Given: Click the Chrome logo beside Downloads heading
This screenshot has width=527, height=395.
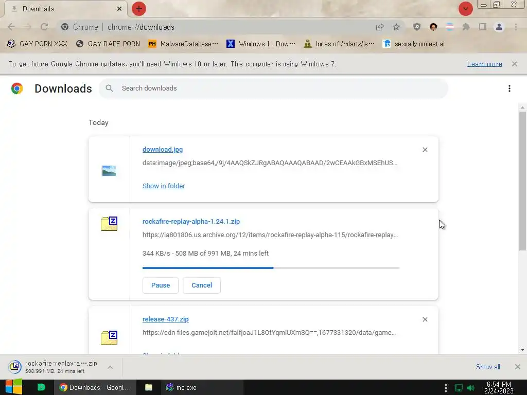Looking at the screenshot, I should pos(17,88).
